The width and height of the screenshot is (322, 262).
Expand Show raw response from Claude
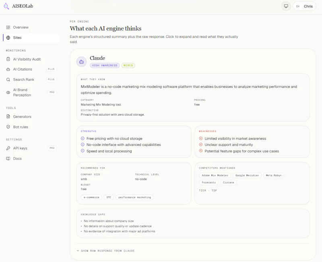(x=106, y=251)
